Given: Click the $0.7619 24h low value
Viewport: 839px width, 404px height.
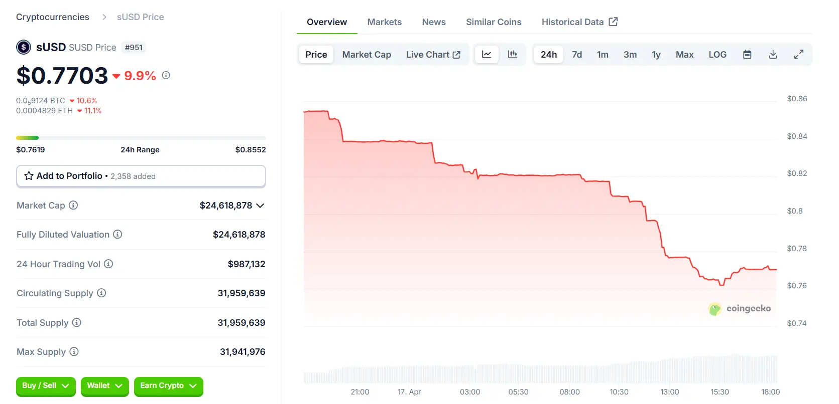Looking at the screenshot, I should point(31,149).
